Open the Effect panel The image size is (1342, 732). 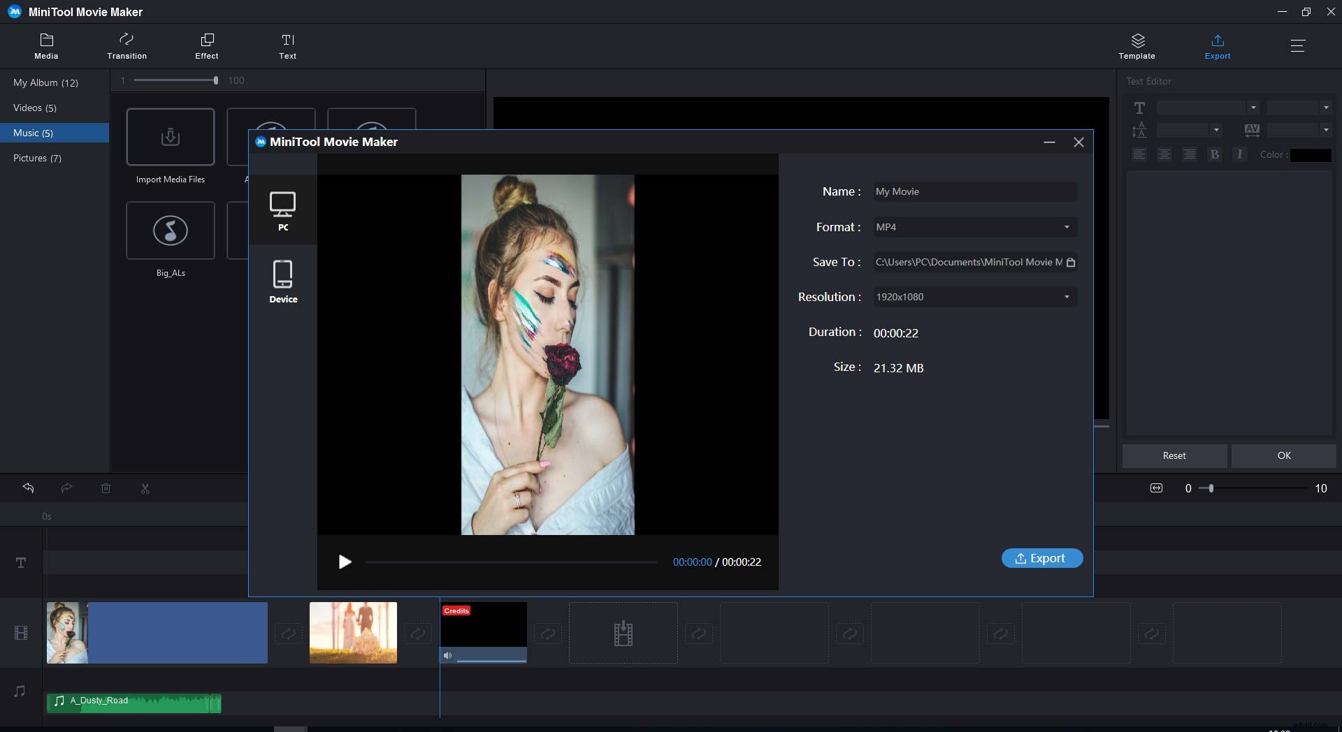(x=206, y=45)
